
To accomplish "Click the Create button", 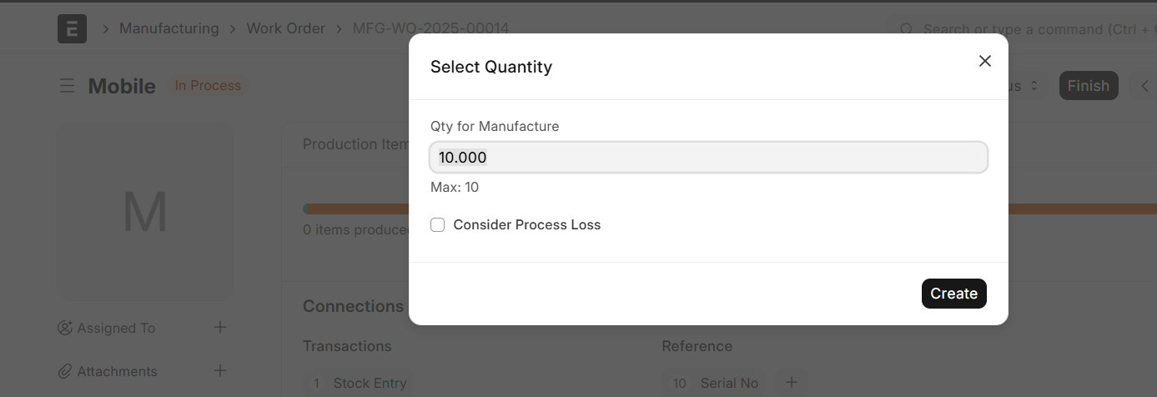I will point(953,294).
